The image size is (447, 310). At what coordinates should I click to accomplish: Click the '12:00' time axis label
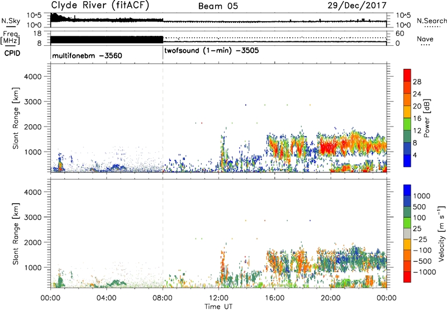pos(218,298)
